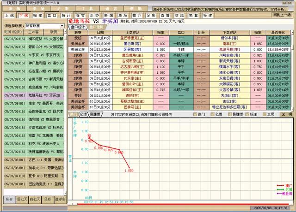296x212 pixels.
Task: Click the 说明 button above the chart
Action: pos(287,114)
